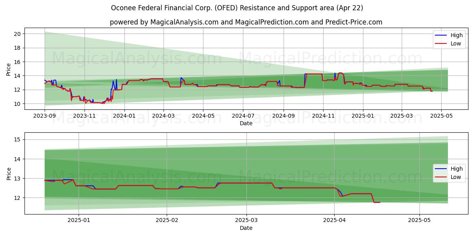474x237 pixels.
Task: Click the '2023-11' date label on the top chart axis
Action: pos(85,116)
